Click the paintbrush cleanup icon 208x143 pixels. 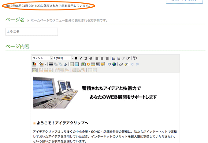pyautogui.click(x=126, y=64)
